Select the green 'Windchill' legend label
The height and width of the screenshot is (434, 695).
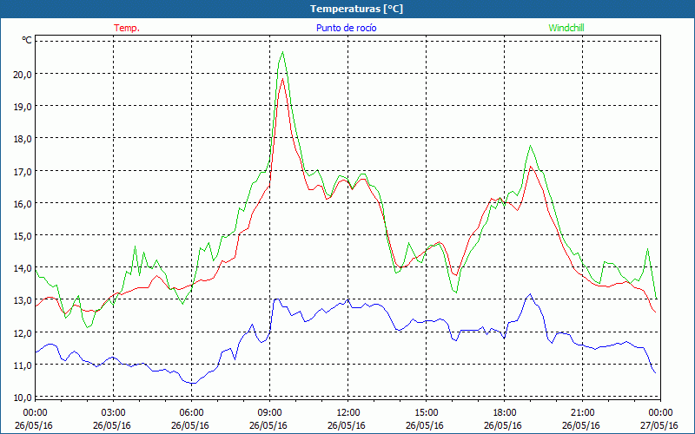566,28
